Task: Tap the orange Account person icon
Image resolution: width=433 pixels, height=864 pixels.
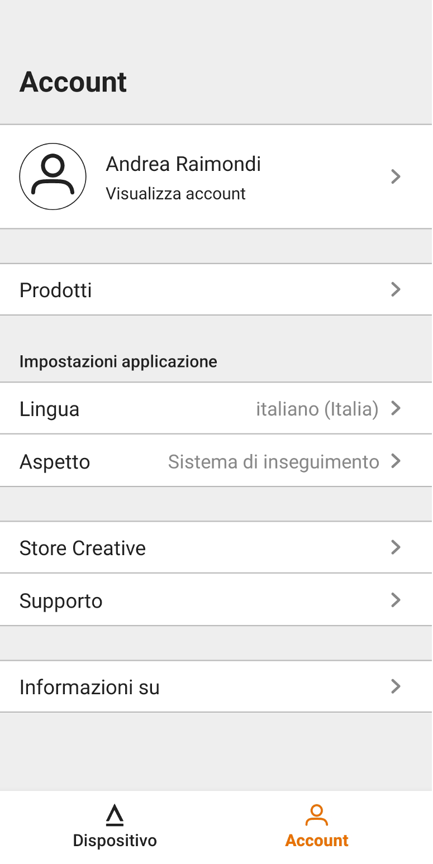Action: 317,815
